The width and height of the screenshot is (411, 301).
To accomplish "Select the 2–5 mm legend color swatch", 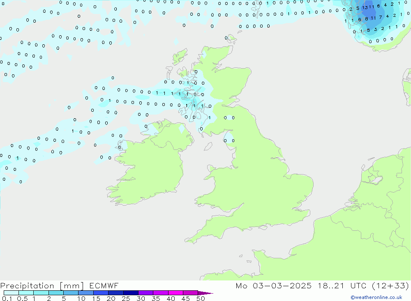I will click(56, 293).
